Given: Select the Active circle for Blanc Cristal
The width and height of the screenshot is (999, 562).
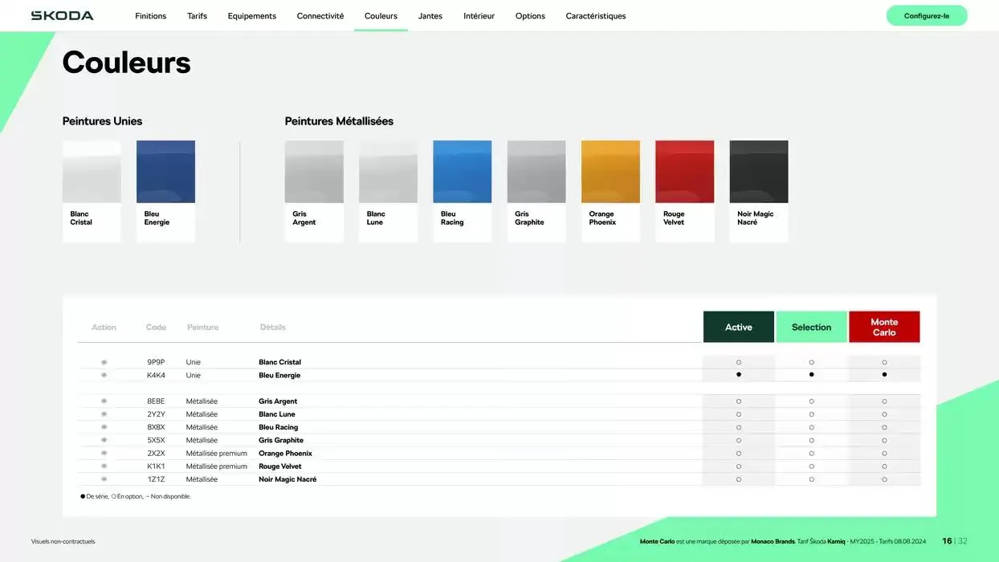Looking at the screenshot, I should click(739, 362).
